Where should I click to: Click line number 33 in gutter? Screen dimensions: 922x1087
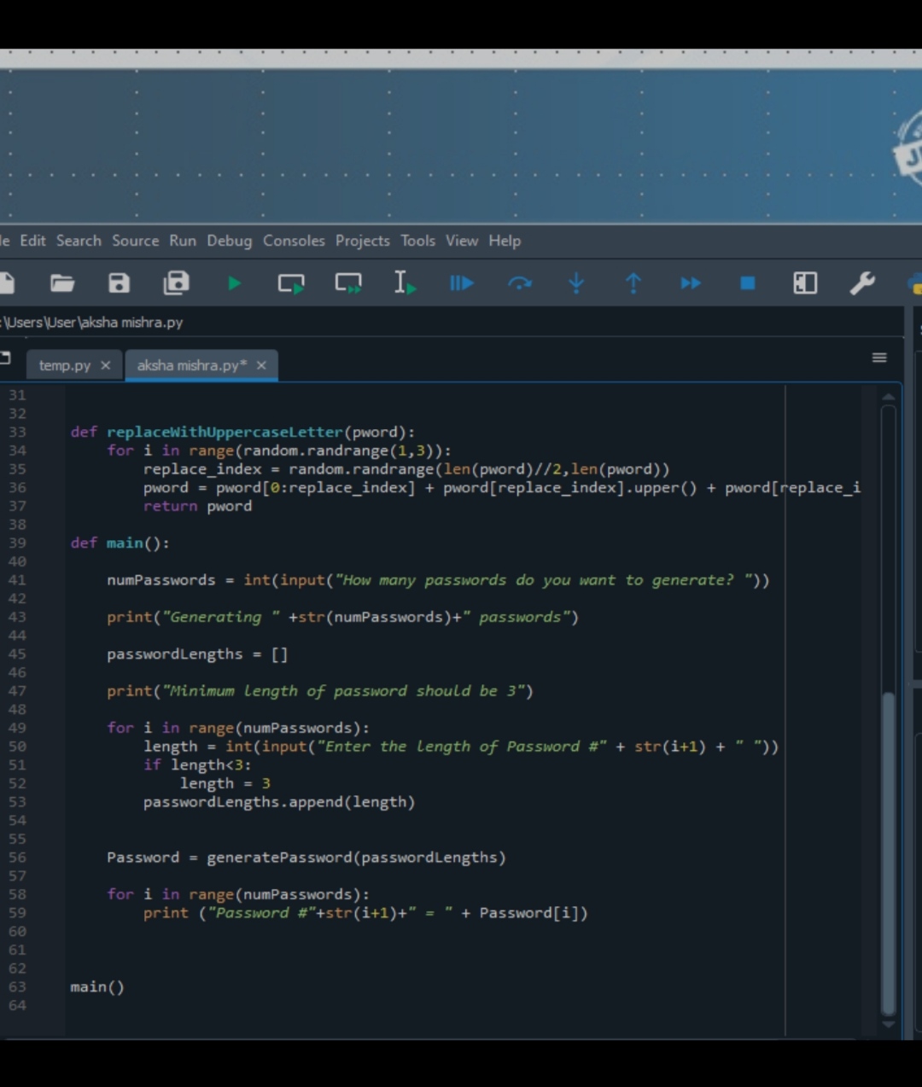[17, 432]
